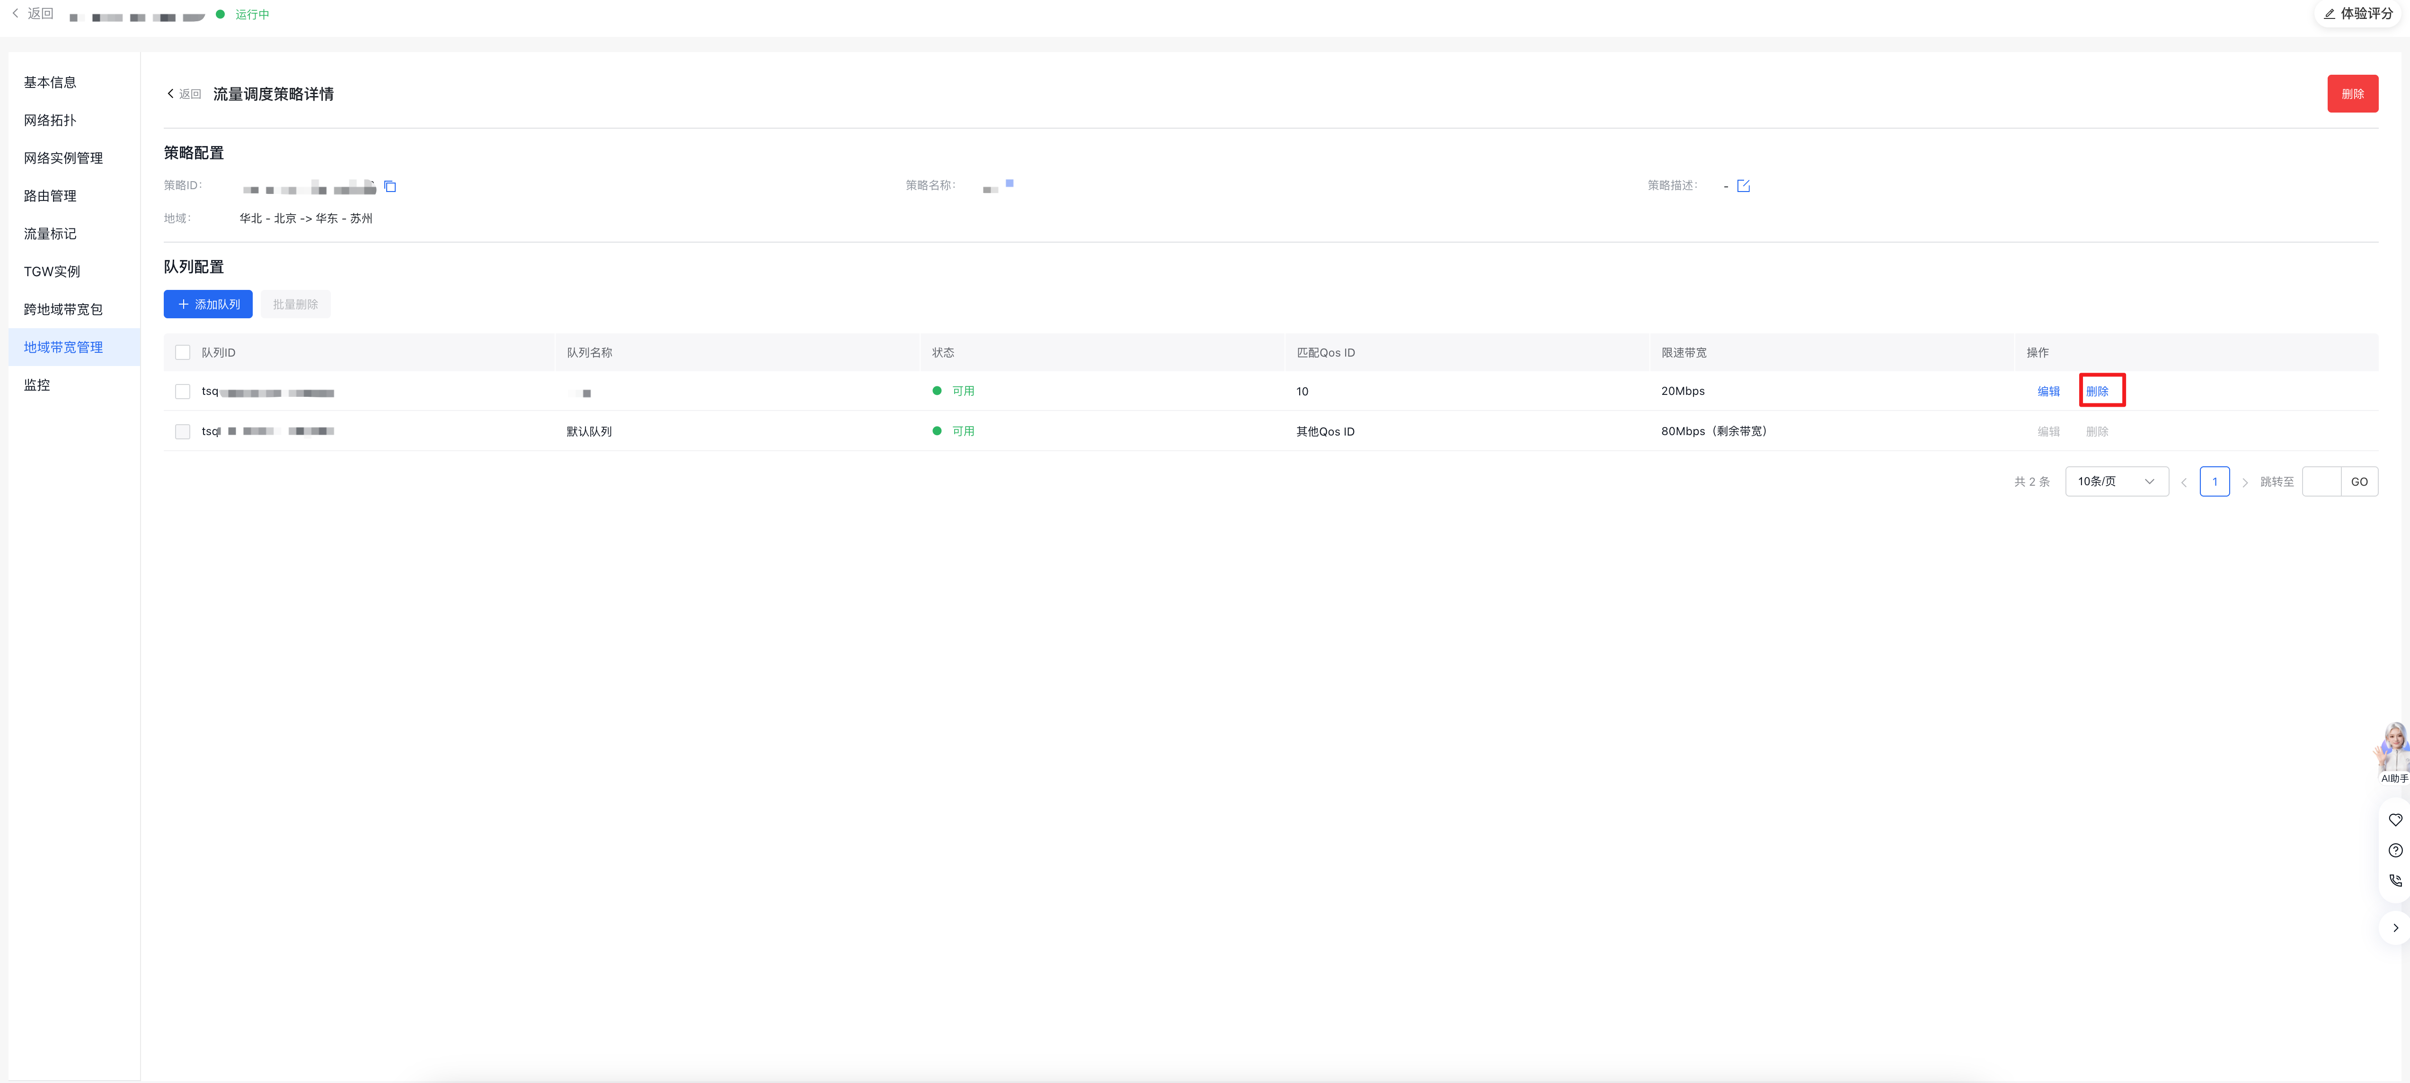Go back from policy detail via 返回
The height and width of the screenshot is (1083, 2410).
coord(183,94)
